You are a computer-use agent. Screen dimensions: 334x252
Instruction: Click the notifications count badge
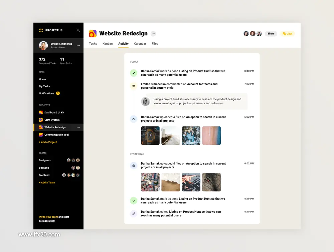[58, 93]
